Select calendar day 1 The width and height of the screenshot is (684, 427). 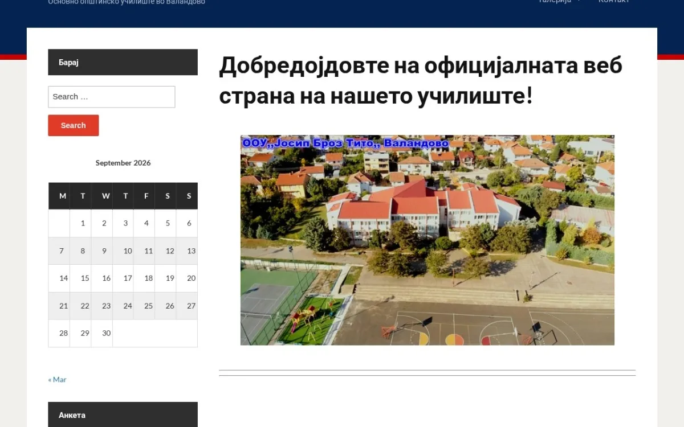tap(80, 223)
